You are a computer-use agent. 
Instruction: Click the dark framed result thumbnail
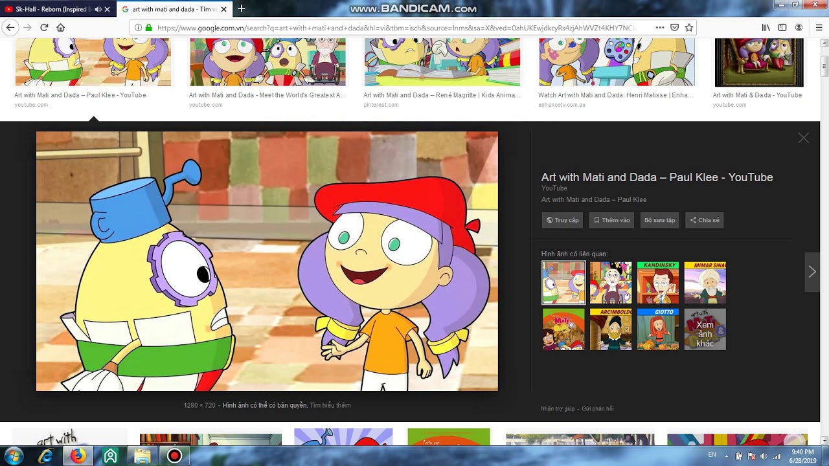tap(759, 62)
